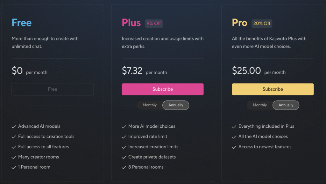Click checkmark icon next to Create private datasets

click(x=124, y=157)
